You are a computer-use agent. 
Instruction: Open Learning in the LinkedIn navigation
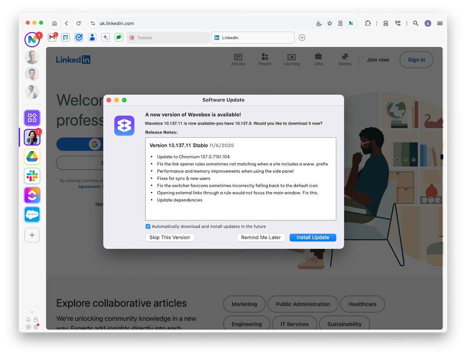click(x=292, y=59)
